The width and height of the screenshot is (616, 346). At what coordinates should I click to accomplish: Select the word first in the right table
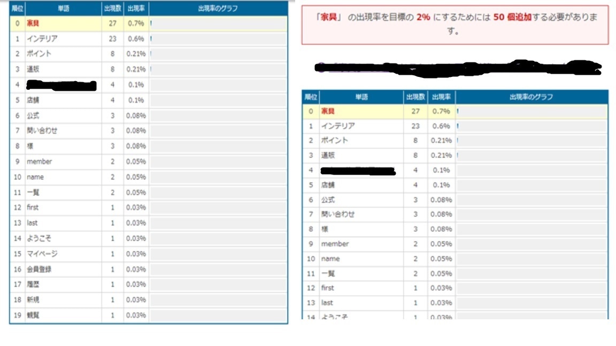[x=328, y=288]
